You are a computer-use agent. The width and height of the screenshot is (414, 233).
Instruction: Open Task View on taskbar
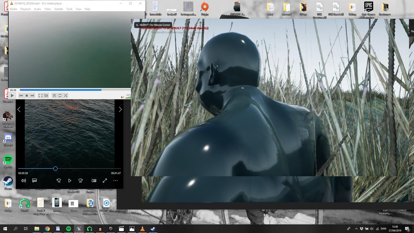pos(26,228)
